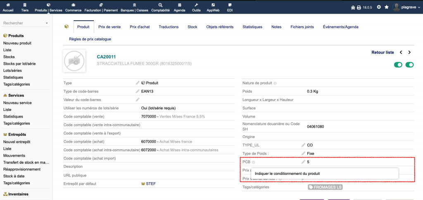423x200 pixels.
Task: Switch to the Produit tab
Action: click(83, 27)
